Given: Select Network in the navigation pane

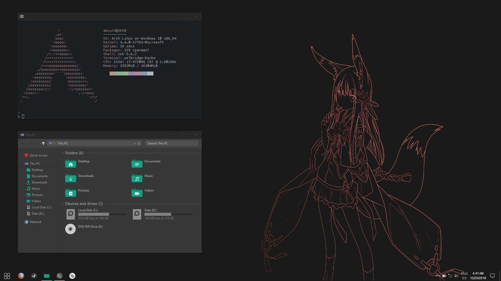Looking at the screenshot, I should 35,222.
